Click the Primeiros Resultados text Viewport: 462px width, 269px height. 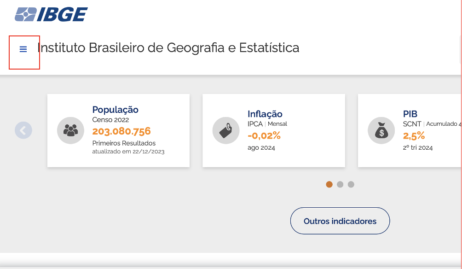124,143
